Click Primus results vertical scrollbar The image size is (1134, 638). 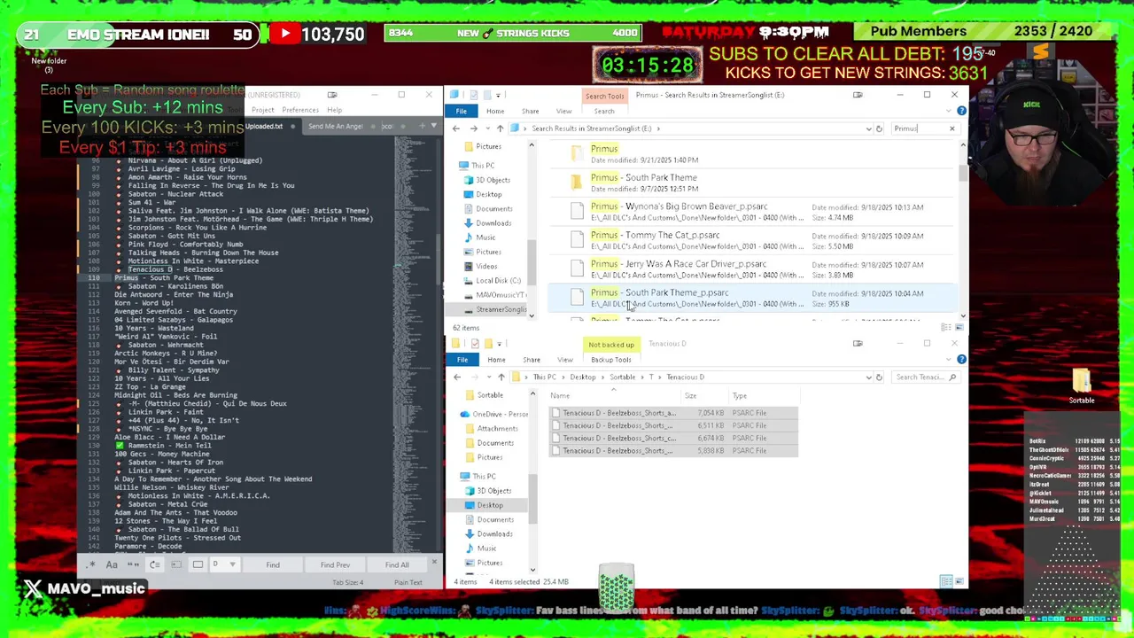963,173
